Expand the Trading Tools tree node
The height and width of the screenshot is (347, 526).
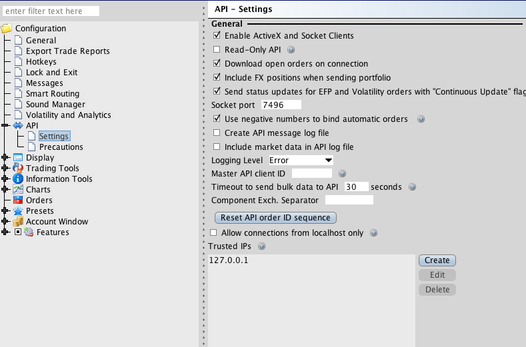pyautogui.click(x=6, y=169)
